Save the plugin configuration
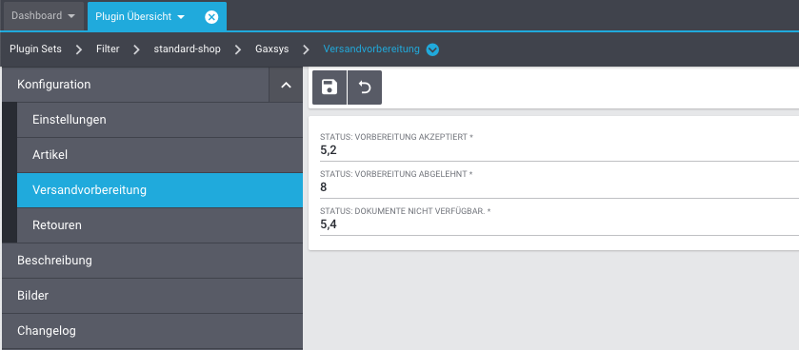This screenshot has width=799, height=350. [x=330, y=87]
